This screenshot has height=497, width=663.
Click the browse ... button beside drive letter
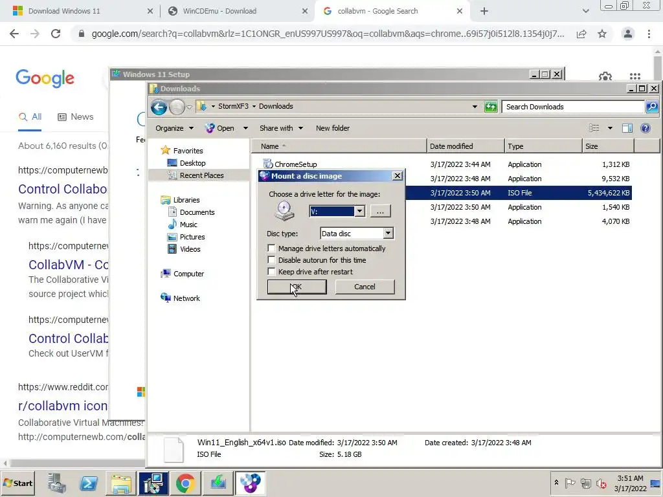pyautogui.click(x=380, y=211)
